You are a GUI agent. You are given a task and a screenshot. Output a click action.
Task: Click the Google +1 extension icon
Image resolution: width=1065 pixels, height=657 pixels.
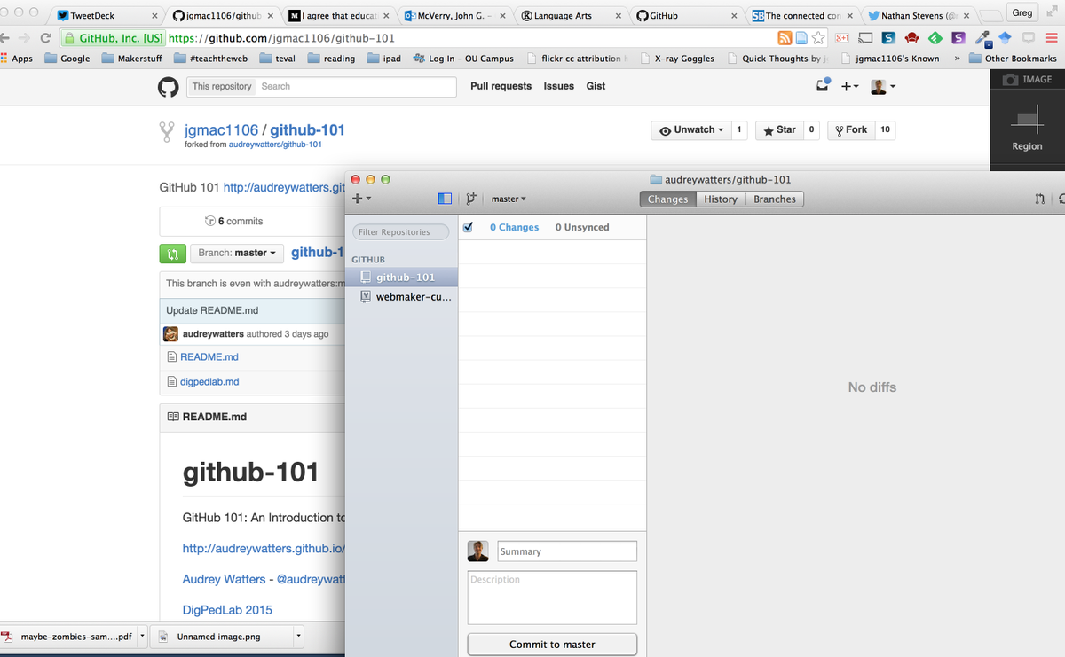click(x=842, y=38)
